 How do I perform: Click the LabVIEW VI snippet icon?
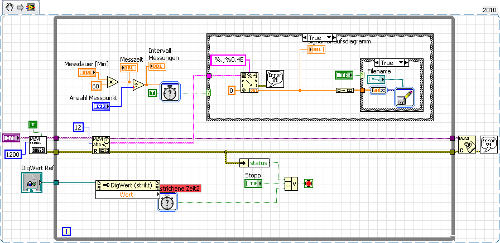pos(31,8)
